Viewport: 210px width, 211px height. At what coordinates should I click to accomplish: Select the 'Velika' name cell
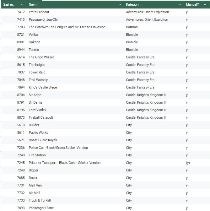76,35
